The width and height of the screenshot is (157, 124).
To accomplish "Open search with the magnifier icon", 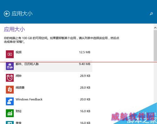I will [x=151, y=14].
